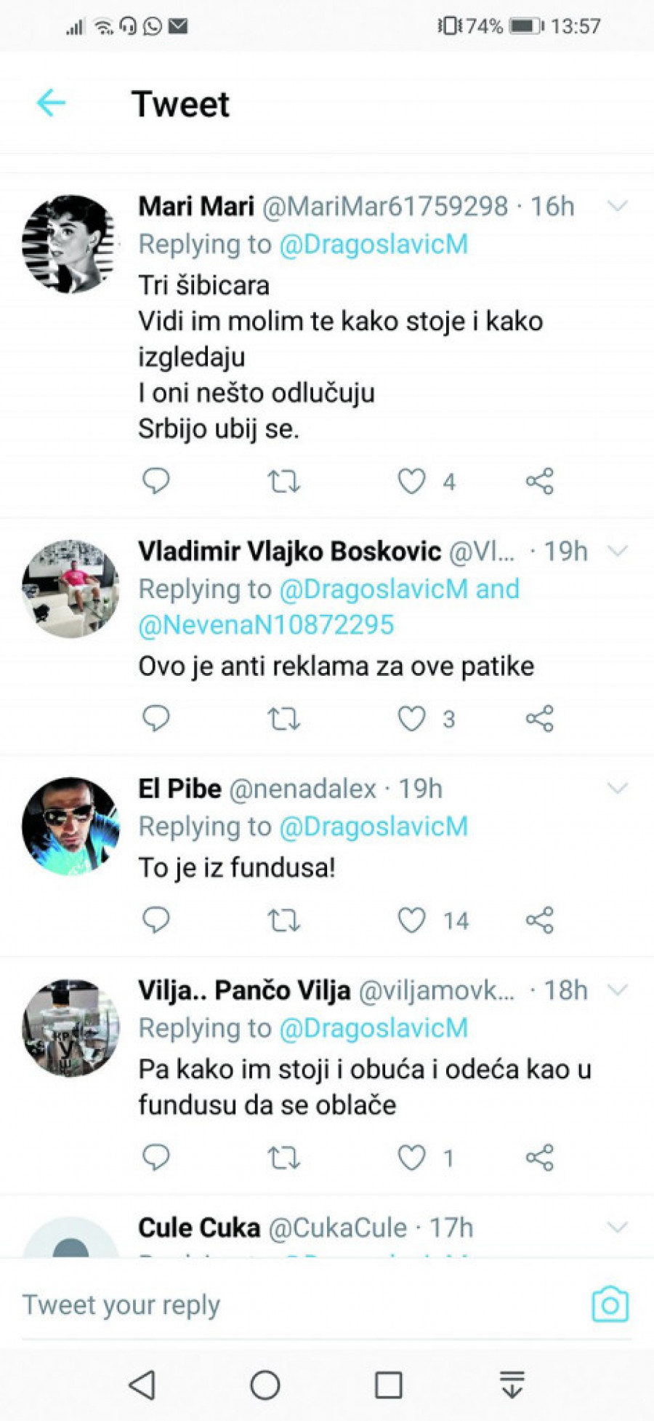The image size is (654, 1421).
Task: Expand options chevron on Mari Mari's tweet
Action: tap(617, 207)
